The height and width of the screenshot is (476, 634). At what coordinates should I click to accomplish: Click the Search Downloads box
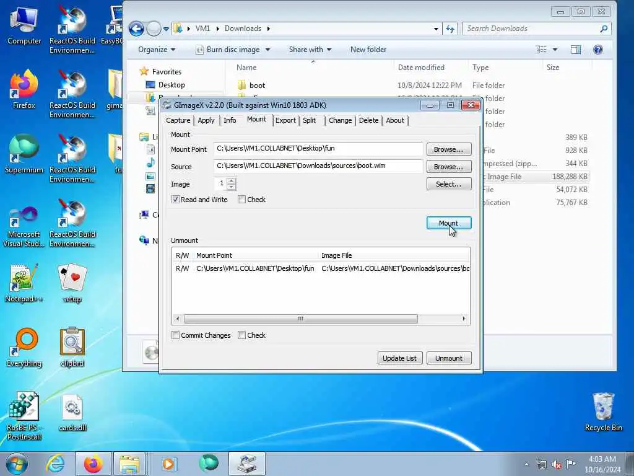click(537, 29)
